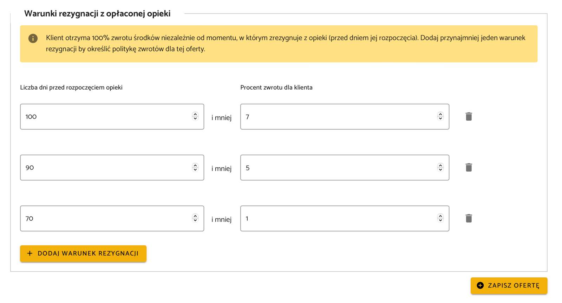The height and width of the screenshot is (303, 562).
Task: Click the refund percent field containing 1
Action: click(x=345, y=219)
